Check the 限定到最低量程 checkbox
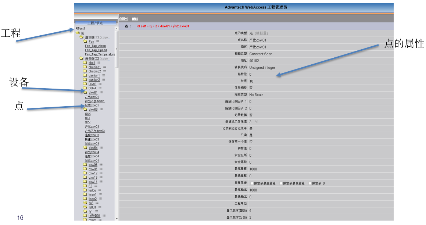The image size is (426, 225). [x=281, y=183]
